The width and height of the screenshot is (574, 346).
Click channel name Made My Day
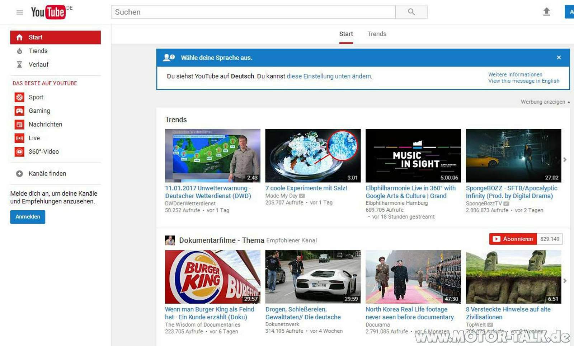(281, 196)
